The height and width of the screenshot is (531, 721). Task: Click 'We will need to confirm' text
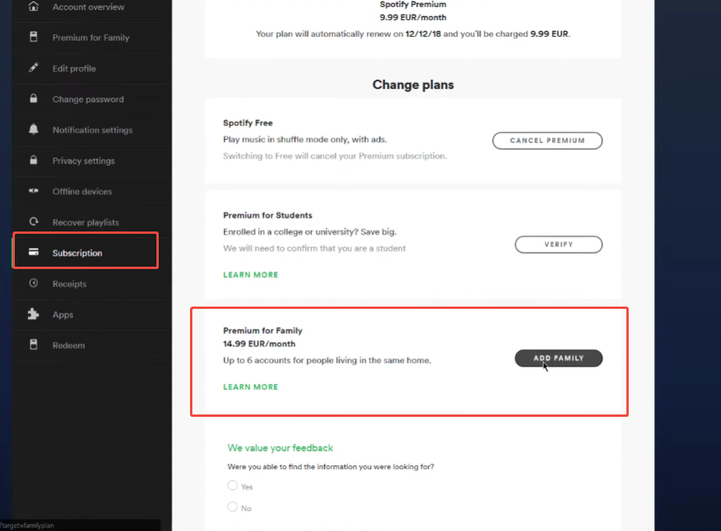click(x=314, y=248)
